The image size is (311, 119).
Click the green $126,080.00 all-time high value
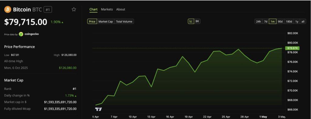pyautogui.click(x=68, y=68)
